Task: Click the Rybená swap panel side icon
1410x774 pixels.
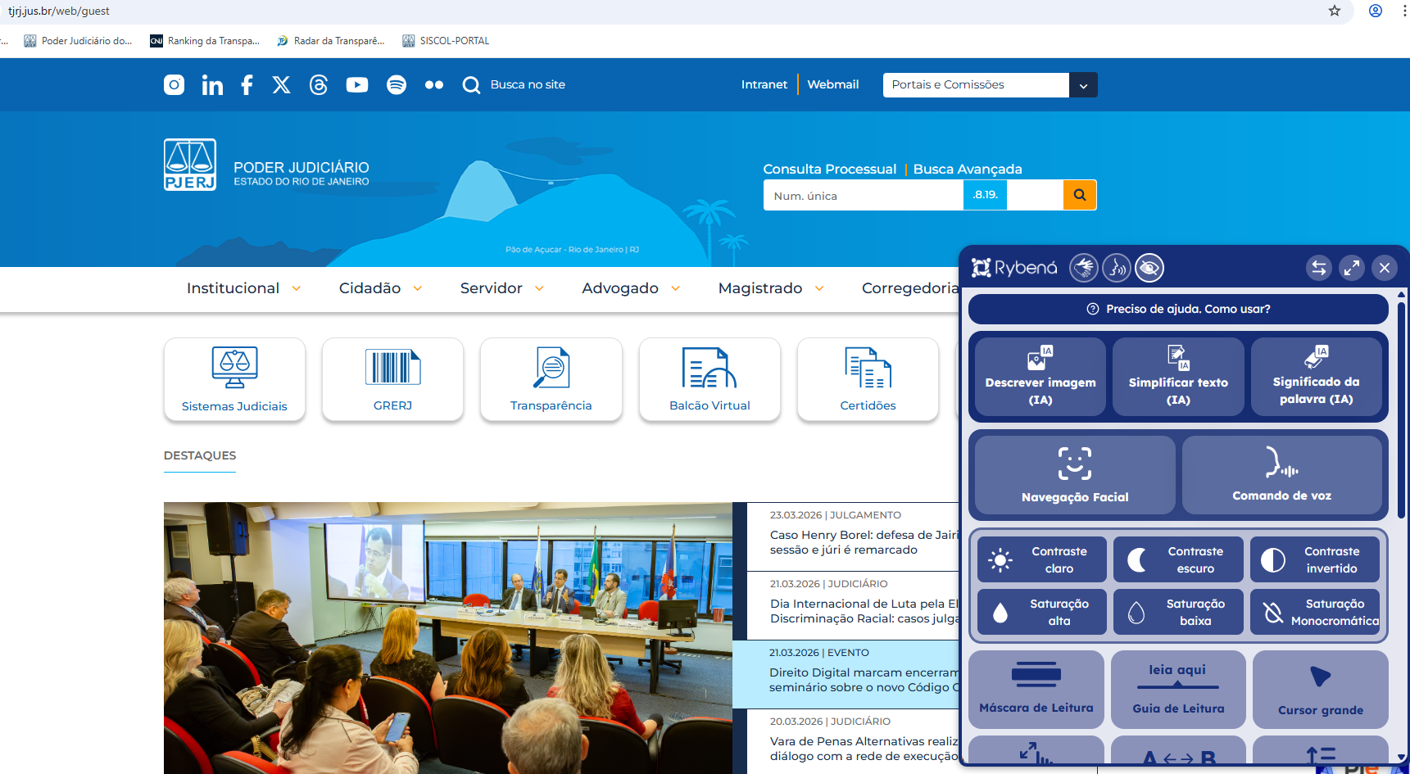Action: pos(1318,268)
